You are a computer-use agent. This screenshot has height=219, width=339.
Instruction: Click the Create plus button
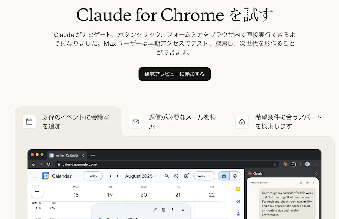37,192
